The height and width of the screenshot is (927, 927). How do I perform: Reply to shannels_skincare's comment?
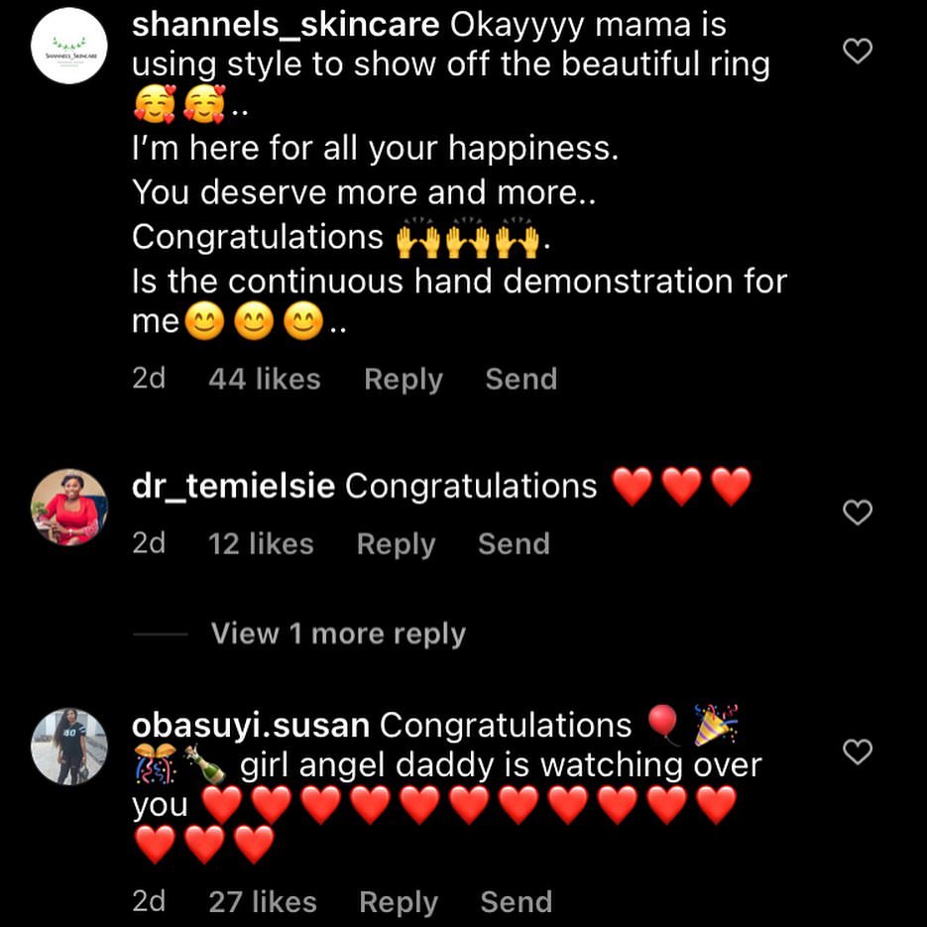click(x=403, y=379)
